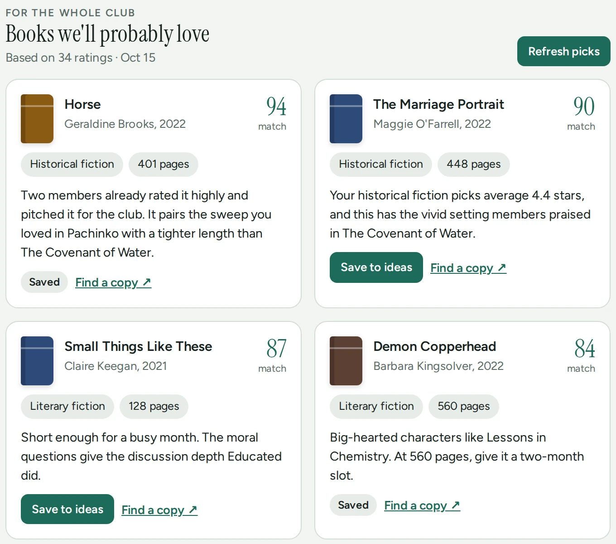Click the title "Horse"
This screenshot has width=616, height=544.
point(82,104)
